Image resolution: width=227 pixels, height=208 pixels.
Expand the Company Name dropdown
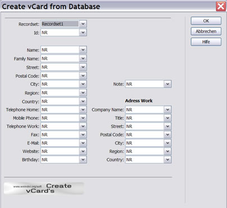click(x=148, y=110)
